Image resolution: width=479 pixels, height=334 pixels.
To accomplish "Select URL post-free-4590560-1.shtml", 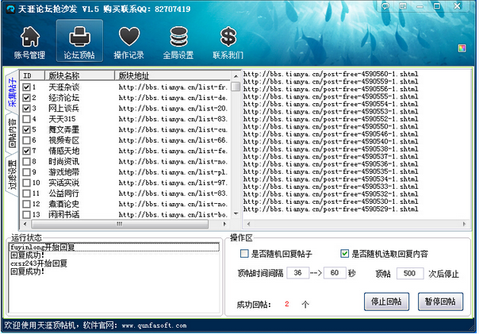I will click(331, 74).
